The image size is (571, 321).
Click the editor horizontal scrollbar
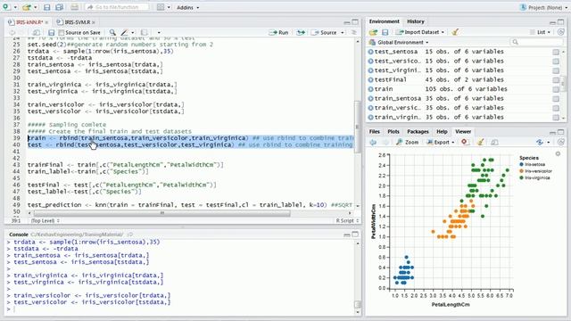pos(162,213)
